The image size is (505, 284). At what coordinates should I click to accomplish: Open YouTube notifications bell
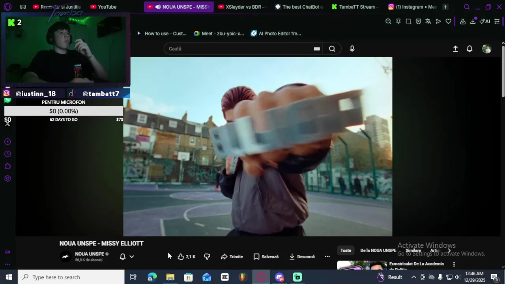(x=469, y=49)
